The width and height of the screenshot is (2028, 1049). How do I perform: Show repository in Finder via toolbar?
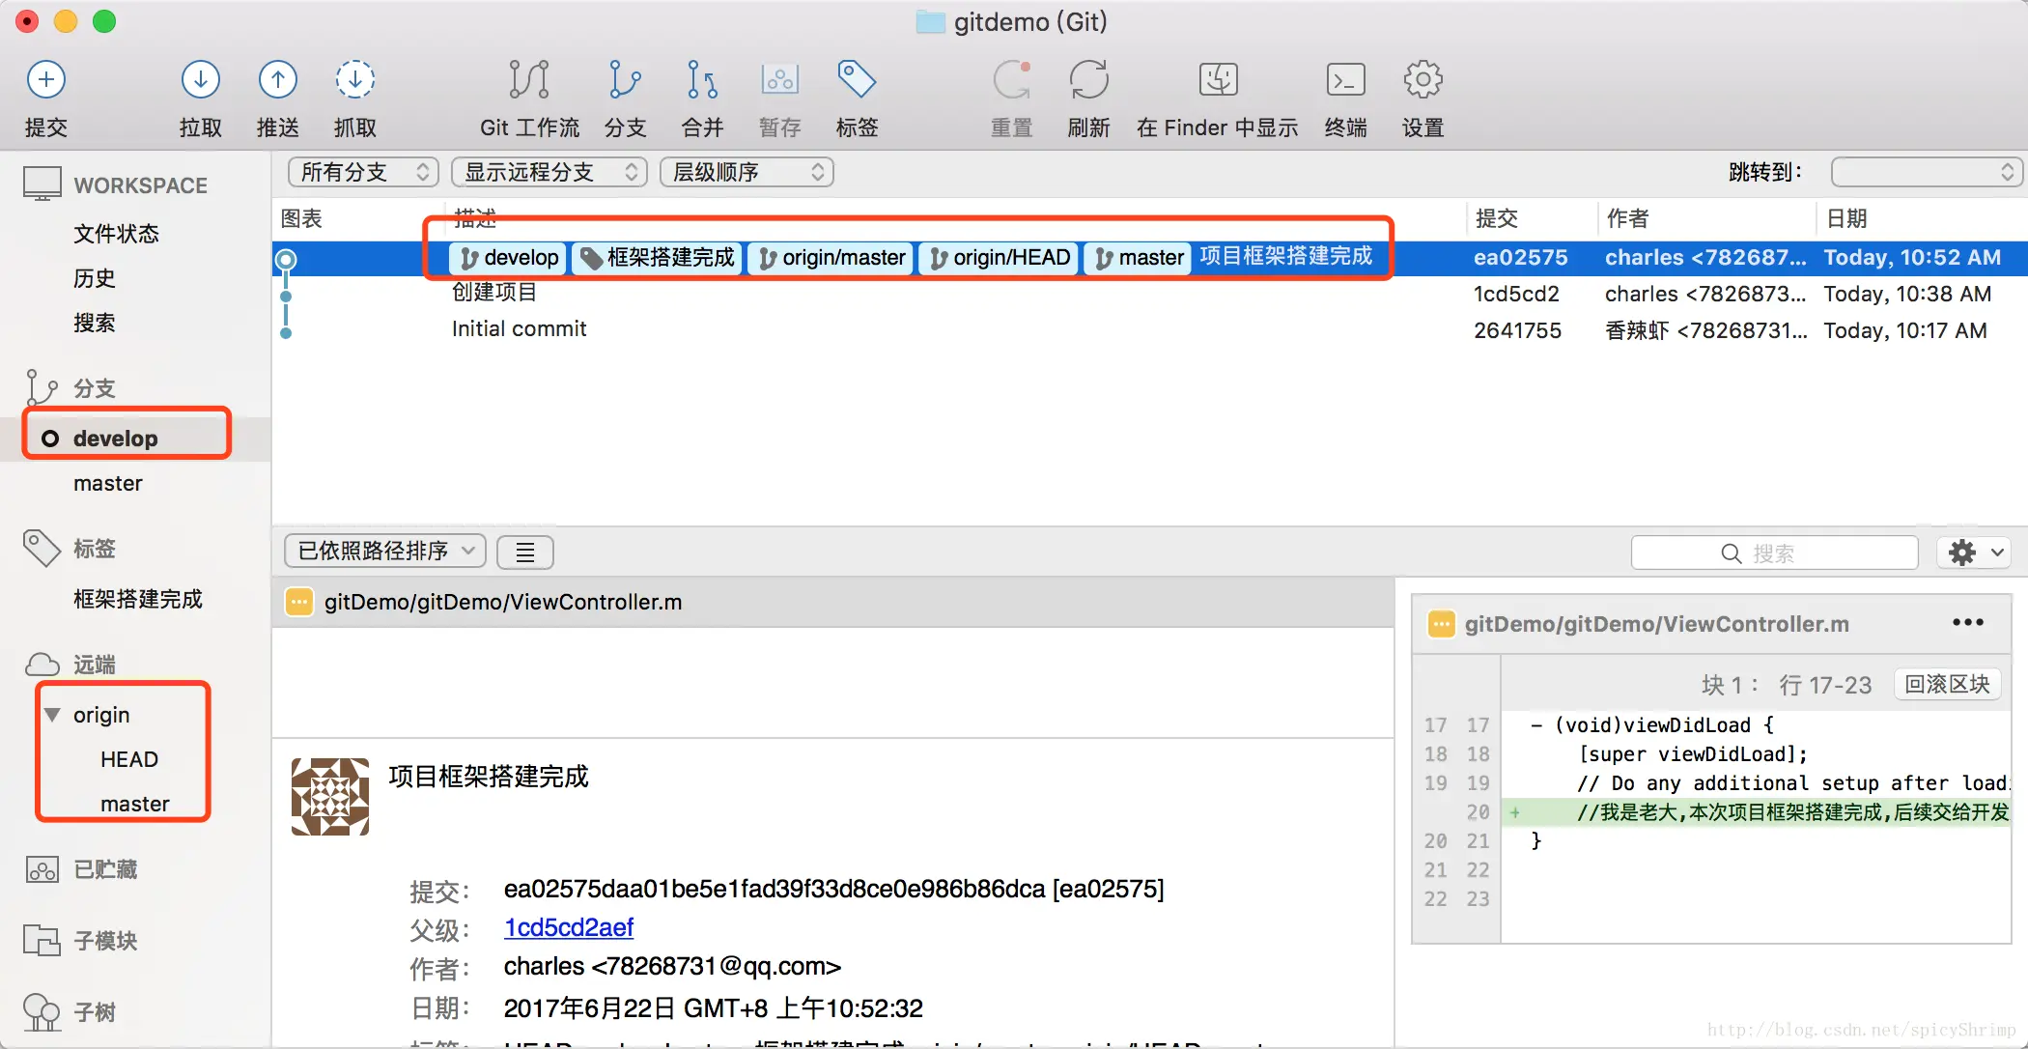point(1217,80)
